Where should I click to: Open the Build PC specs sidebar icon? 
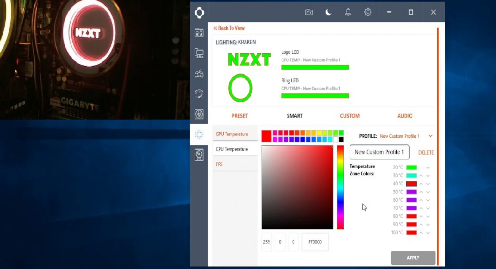pyautogui.click(x=199, y=53)
